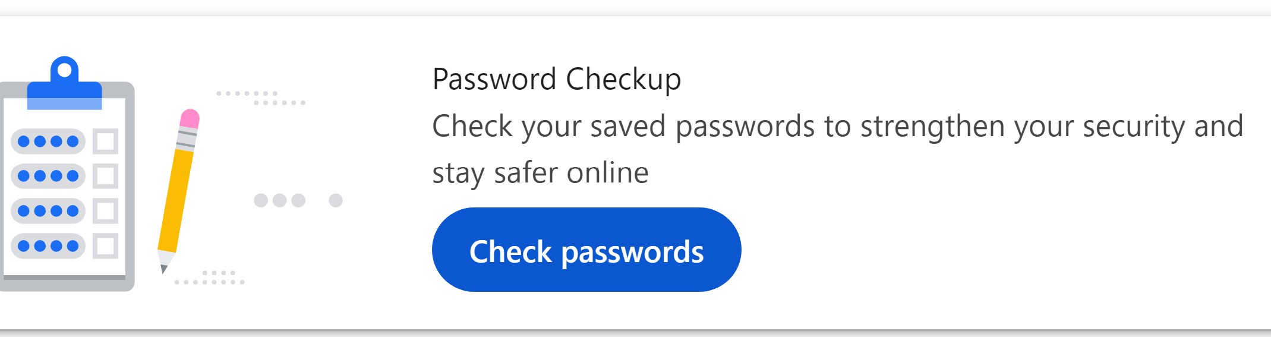This screenshot has height=337, width=1271.
Task: Click the description line starting "Check your saved passwords"
Action: click(x=837, y=126)
